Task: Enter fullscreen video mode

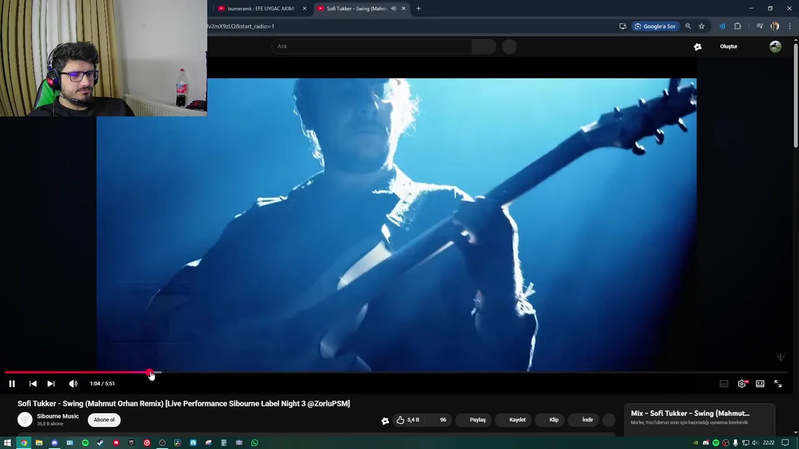Action: point(778,384)
